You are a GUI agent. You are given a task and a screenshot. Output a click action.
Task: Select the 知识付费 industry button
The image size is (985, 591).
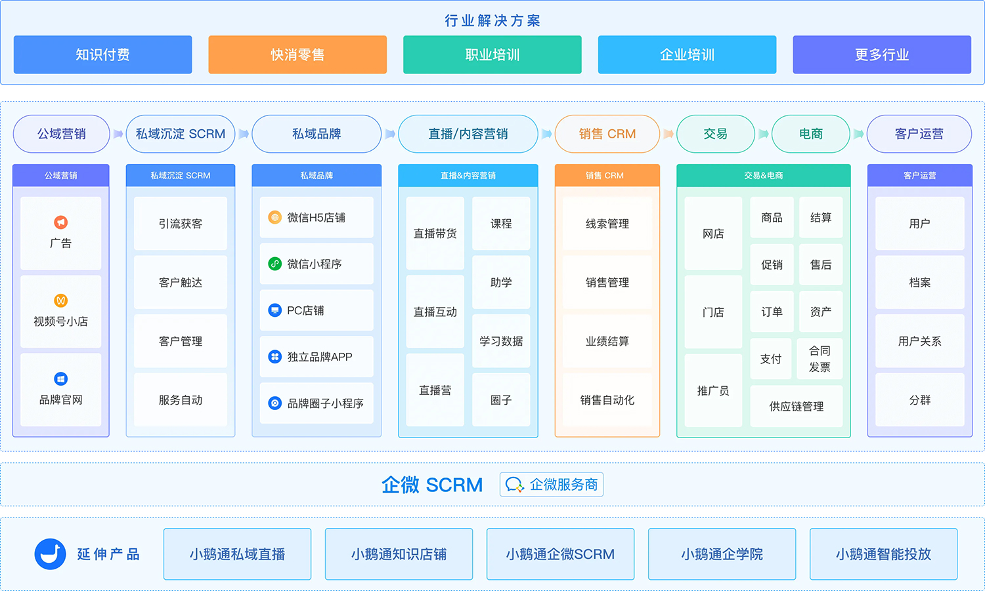point(102,54)
